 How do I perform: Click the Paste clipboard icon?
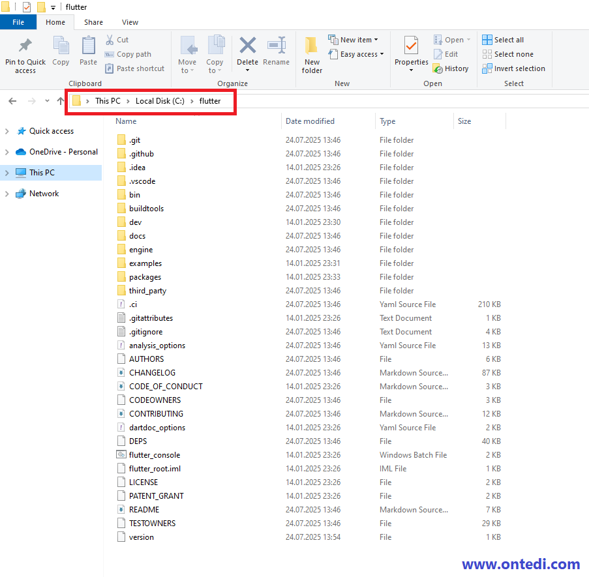pos(88,46)
